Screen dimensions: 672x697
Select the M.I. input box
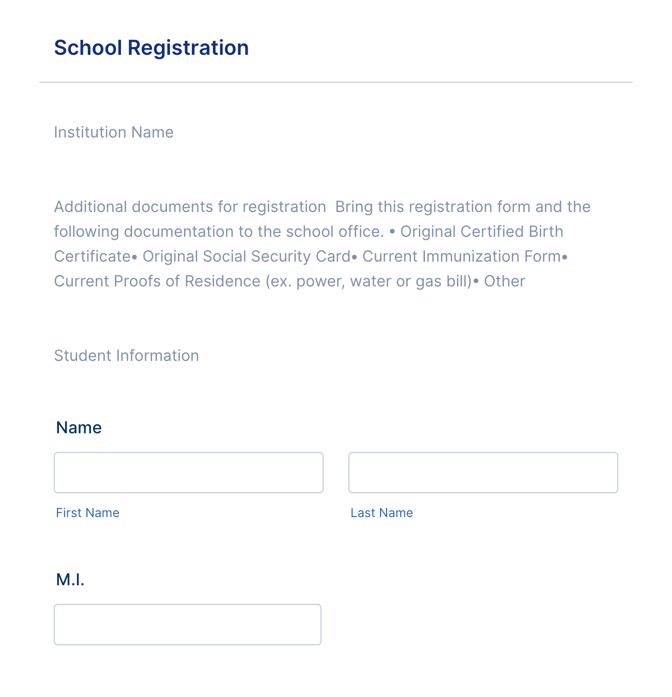(x=187, y=625)
